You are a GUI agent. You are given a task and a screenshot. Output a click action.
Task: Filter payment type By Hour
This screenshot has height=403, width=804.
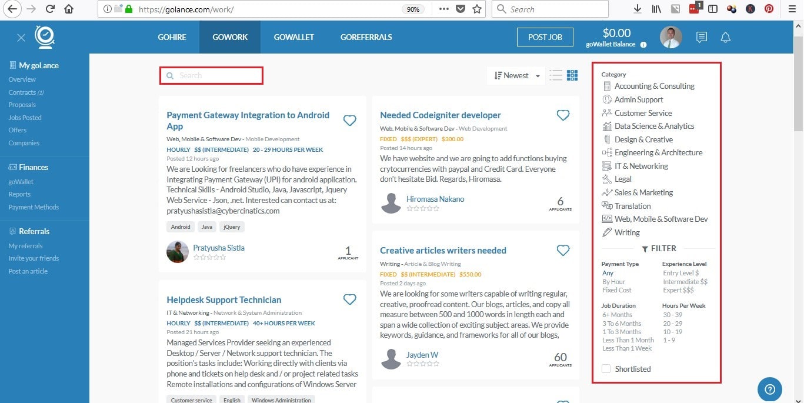pos(613,282)
